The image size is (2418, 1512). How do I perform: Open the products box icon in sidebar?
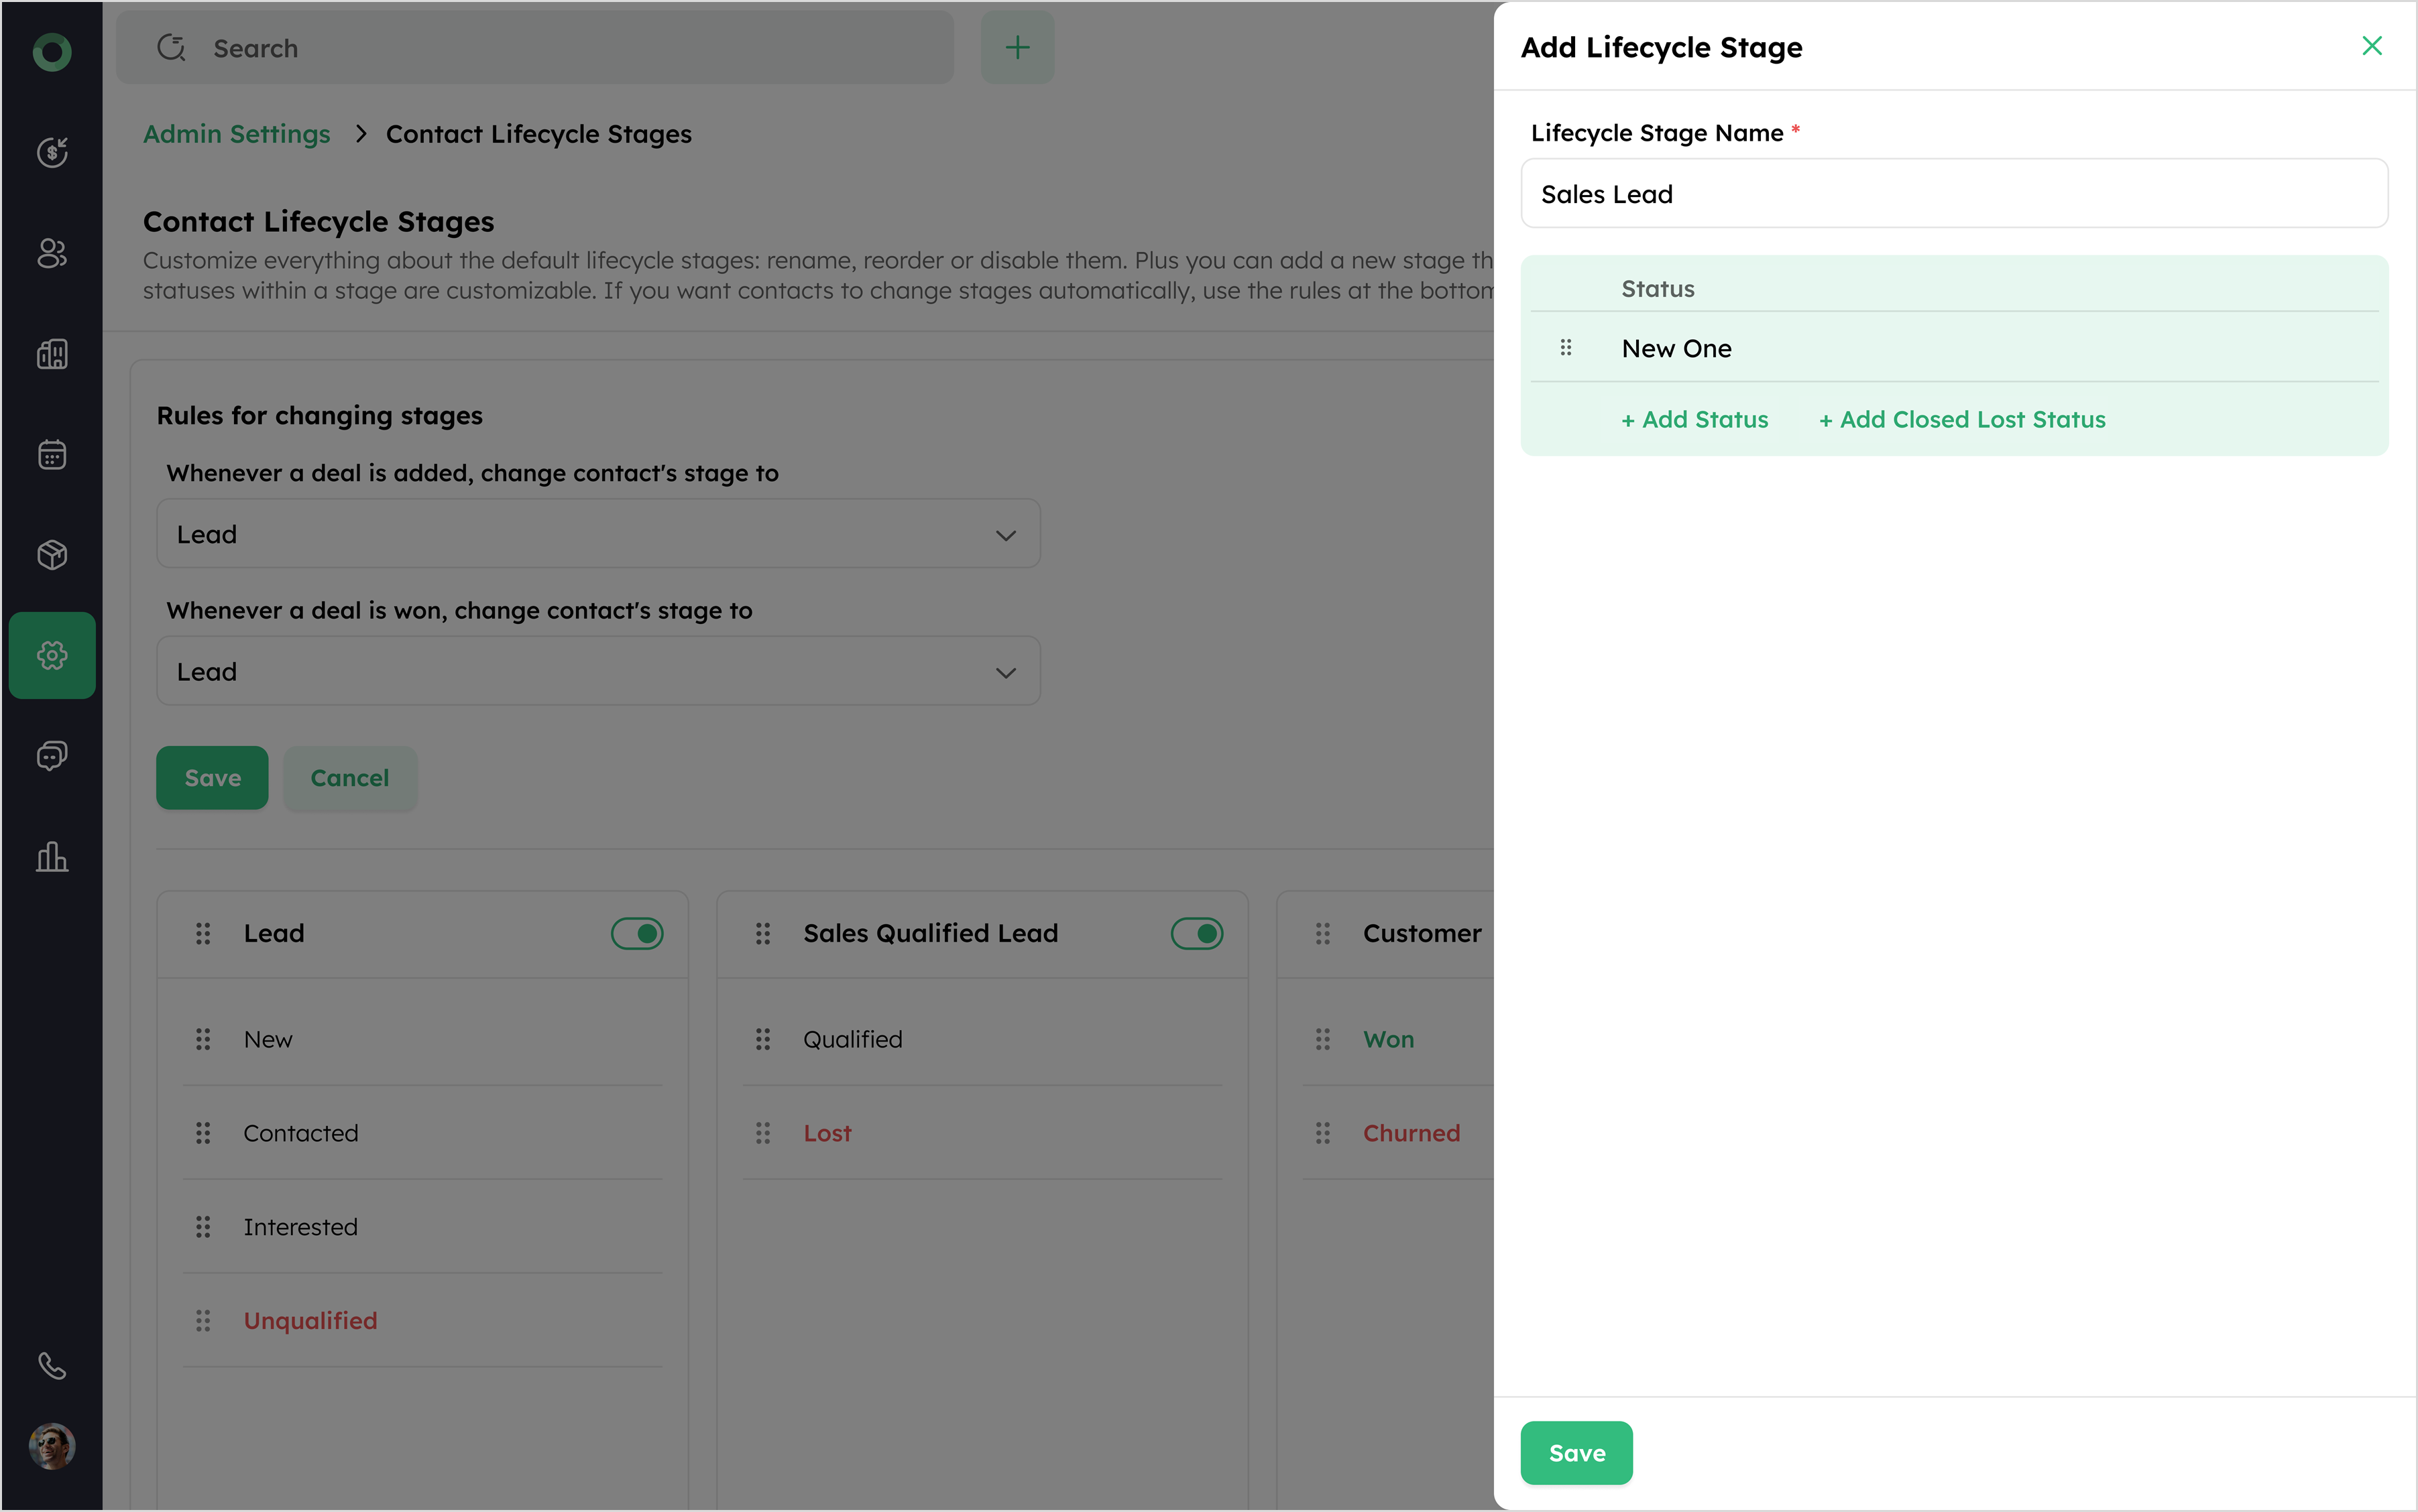[52, 555]
